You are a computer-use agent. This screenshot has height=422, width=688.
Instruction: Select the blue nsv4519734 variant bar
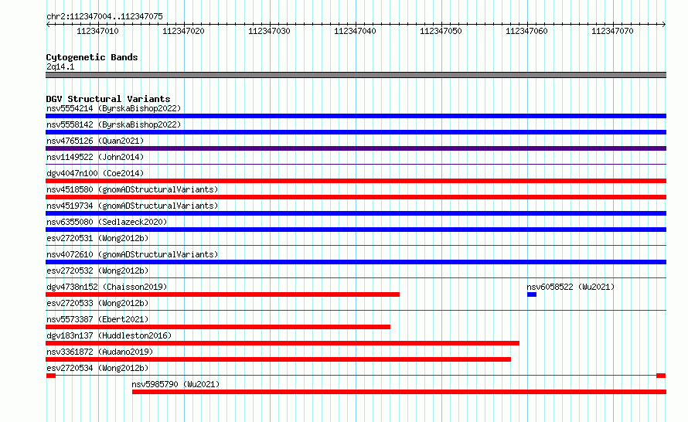[x=356, y=213]
